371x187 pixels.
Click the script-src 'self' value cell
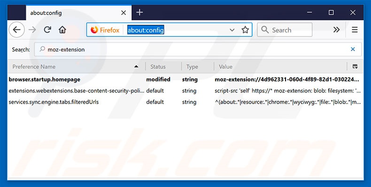tap(287, 90)
